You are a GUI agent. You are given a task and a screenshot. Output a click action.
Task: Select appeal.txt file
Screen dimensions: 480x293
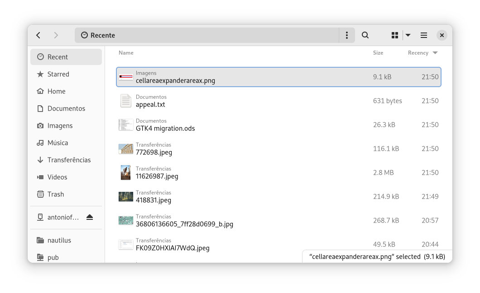coord(278,101)
